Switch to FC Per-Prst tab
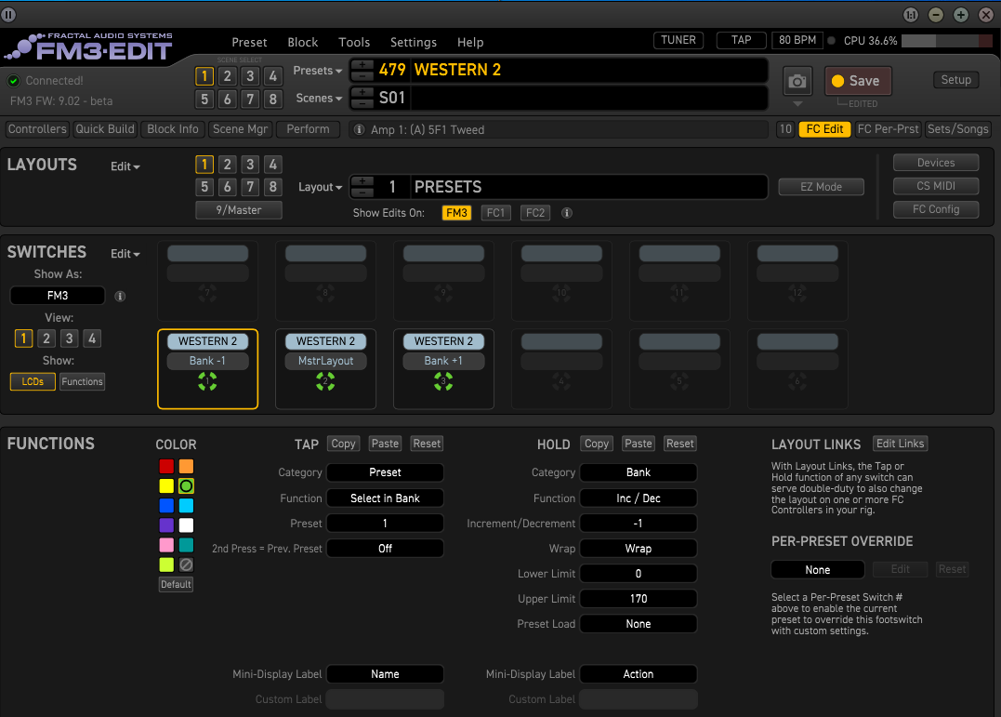The width and height of the screenshot is (1001, 717). (x=888, y=129)
